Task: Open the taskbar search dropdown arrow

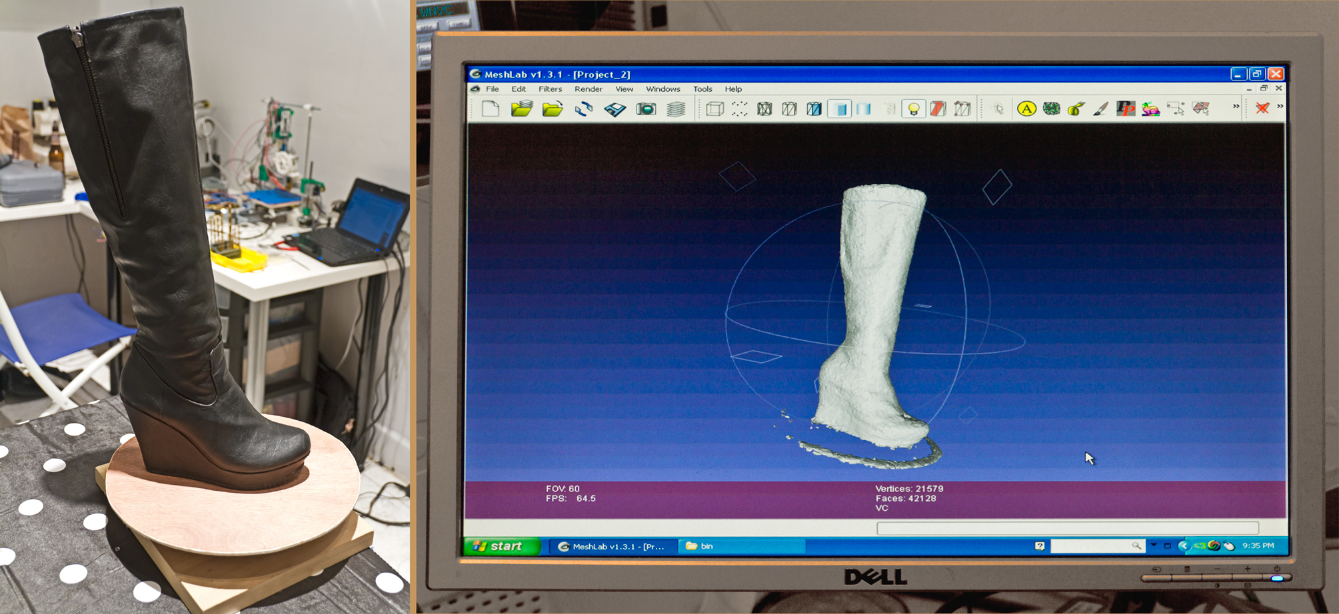Action: point(1154,545)
